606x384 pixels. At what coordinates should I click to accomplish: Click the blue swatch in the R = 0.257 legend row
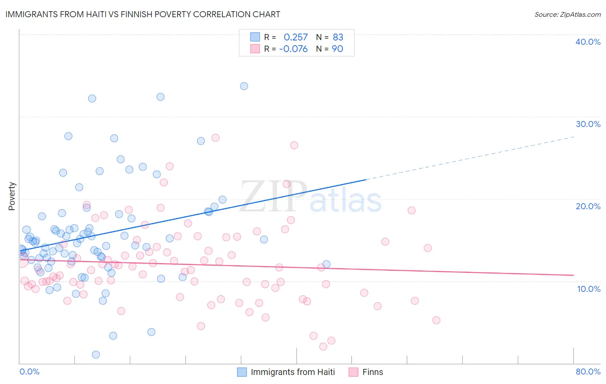tap(255, 37)
